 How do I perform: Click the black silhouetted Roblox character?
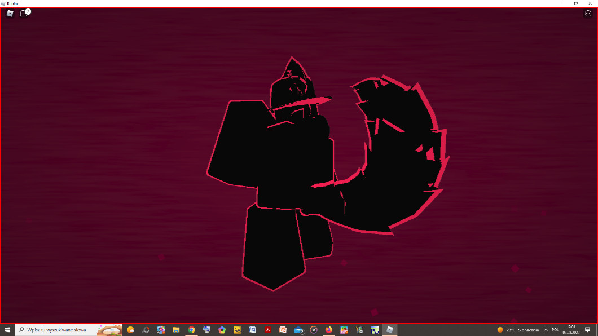(271, 169)
